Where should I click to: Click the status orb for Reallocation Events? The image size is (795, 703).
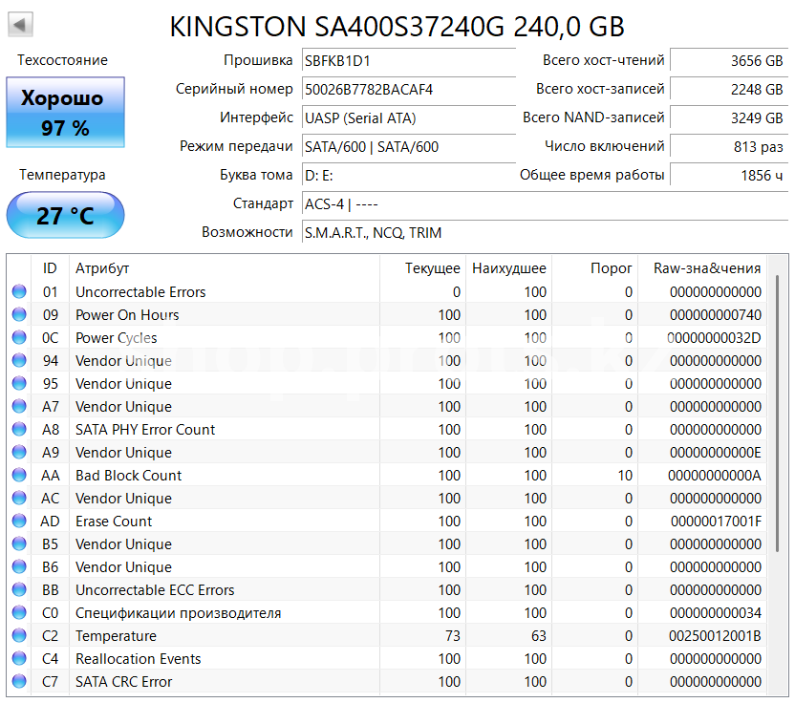(19, 659)
